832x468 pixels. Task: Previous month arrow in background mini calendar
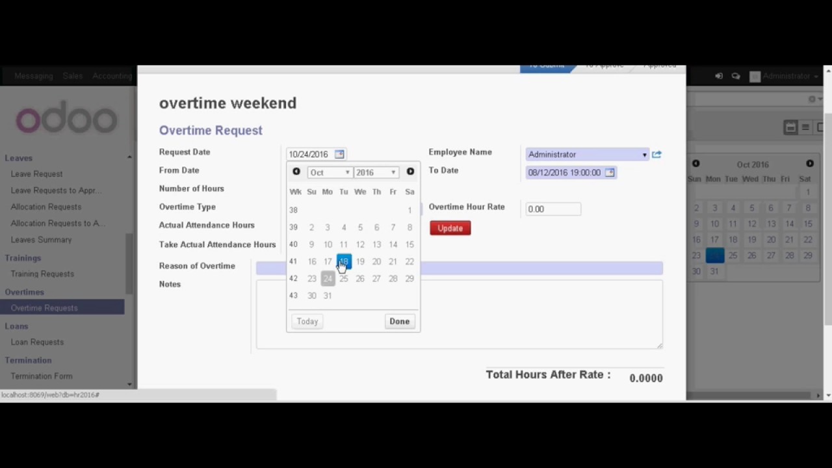[x=696, y=164]
